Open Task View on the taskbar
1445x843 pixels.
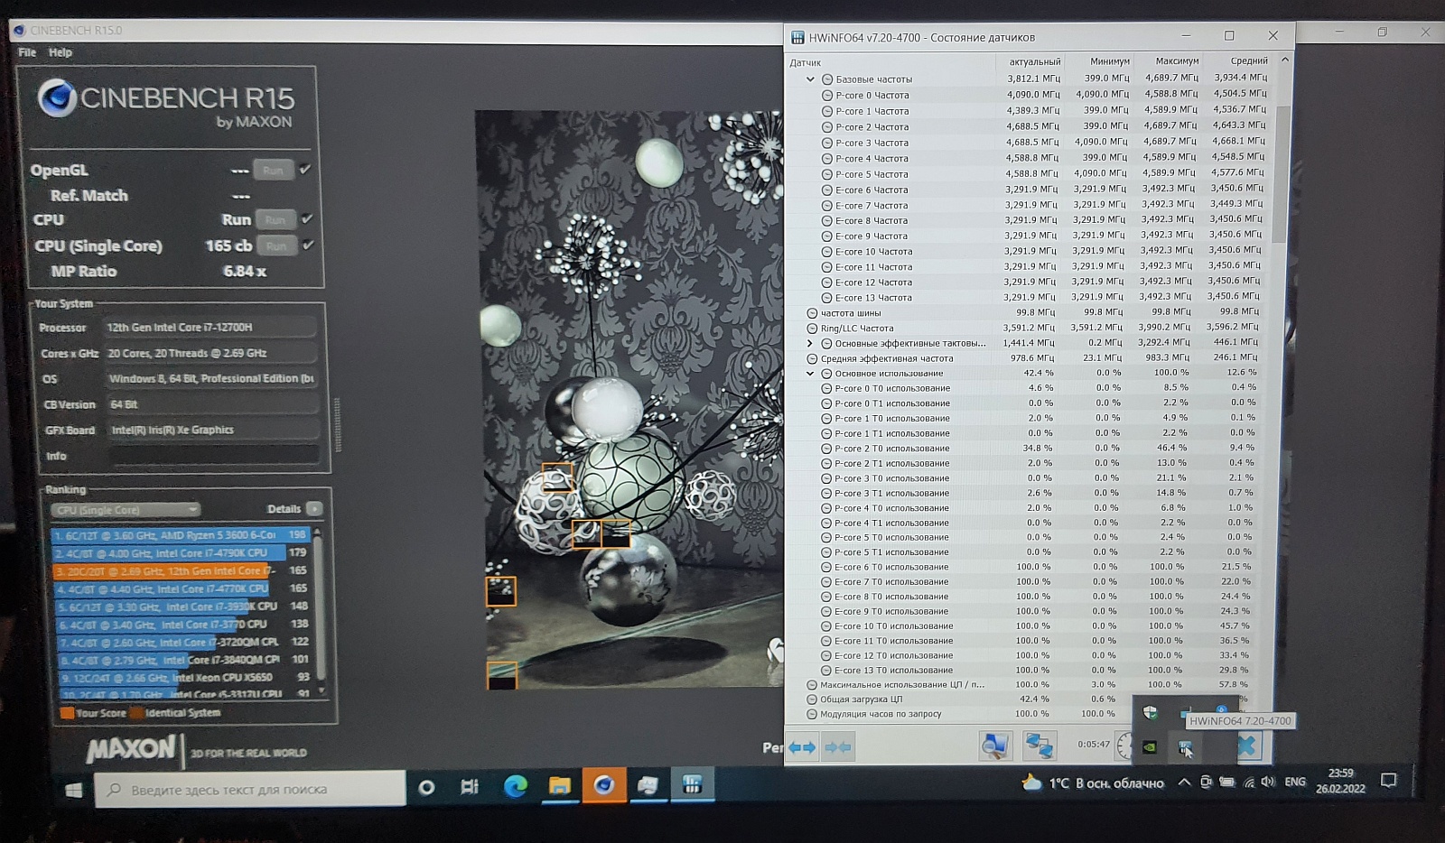(470, 787)
